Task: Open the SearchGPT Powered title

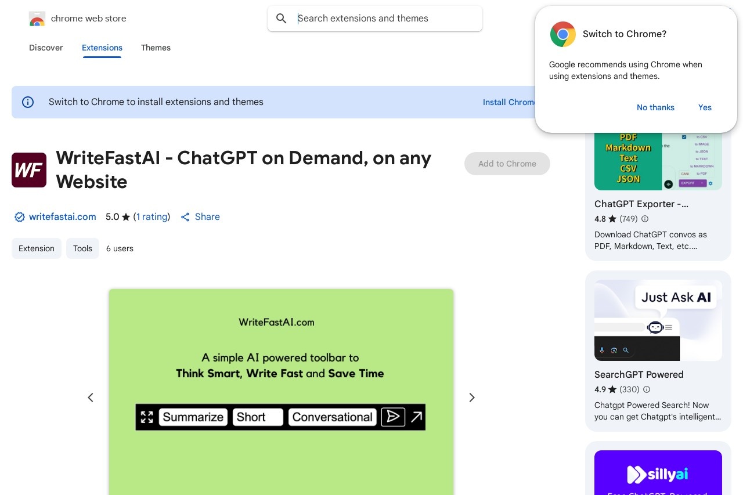Action: point(639,375)
